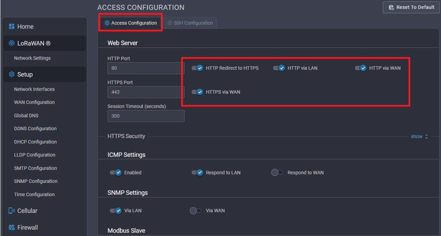Click the gear icon on SSH Configuration tab
This screenshot has height=236, width=441.
click(170, 23)
